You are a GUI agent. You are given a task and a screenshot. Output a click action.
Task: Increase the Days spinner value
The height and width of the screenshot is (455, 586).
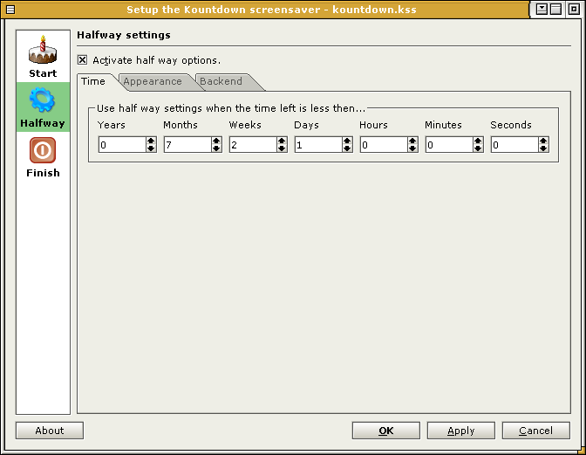[x=347, y=141]
